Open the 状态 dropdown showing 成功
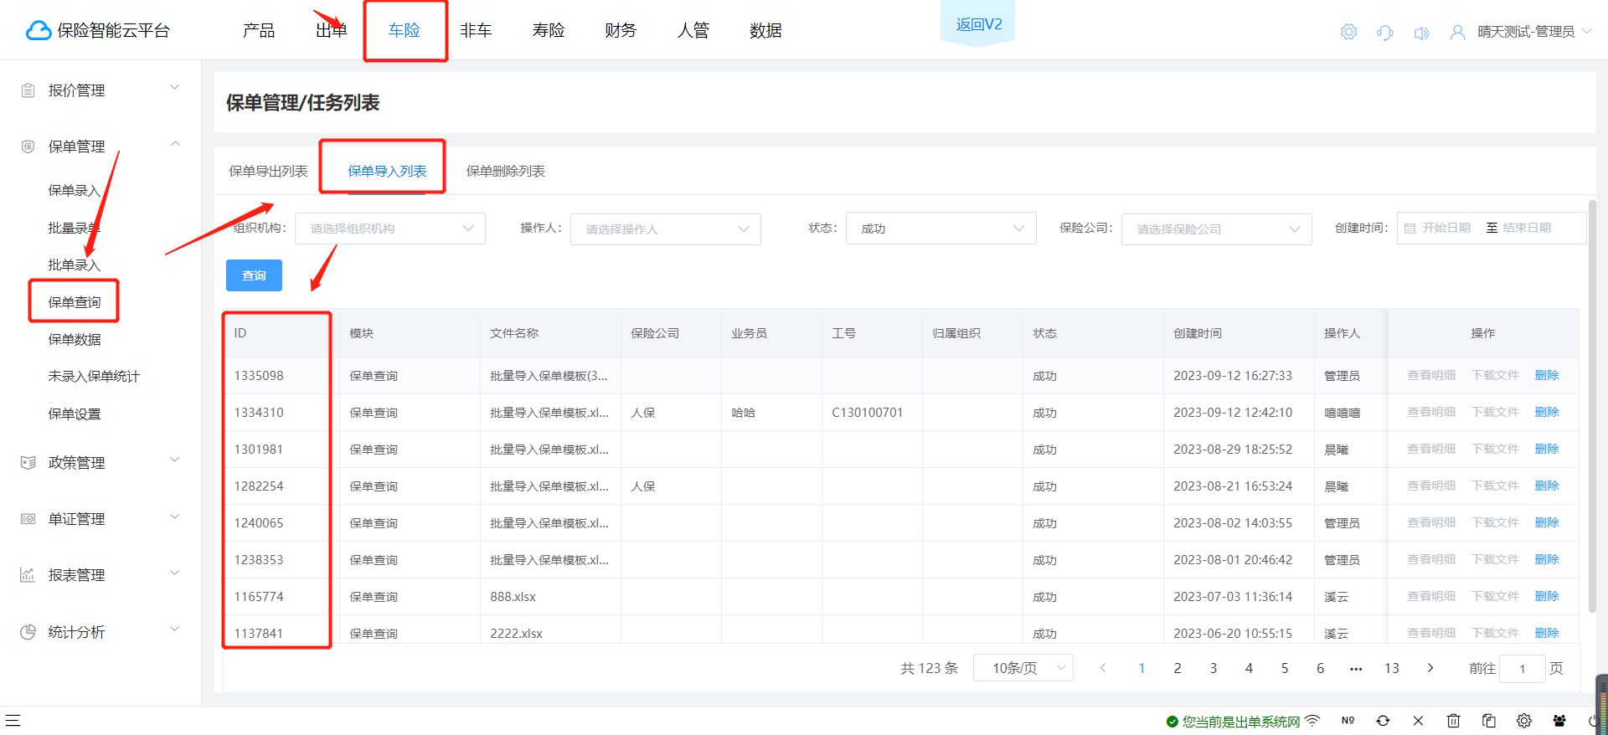The width and height of the screenshot is (1608, 735). point(941,229)
